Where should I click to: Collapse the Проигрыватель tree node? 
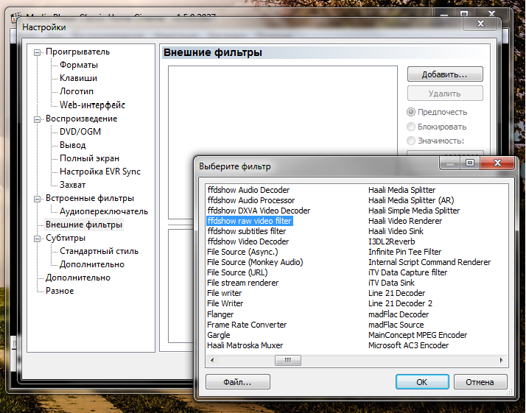tap(38, 52)
